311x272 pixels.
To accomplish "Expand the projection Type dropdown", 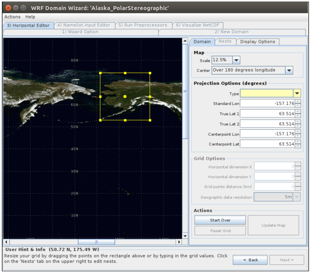I will click(x=297, y=93).
